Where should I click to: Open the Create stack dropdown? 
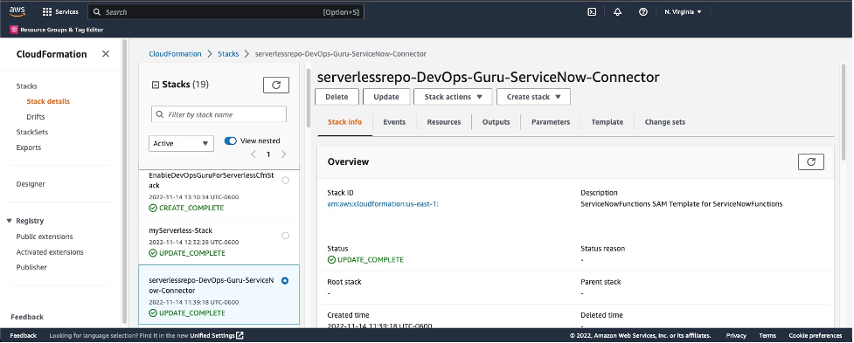click(x=534, y=97)
